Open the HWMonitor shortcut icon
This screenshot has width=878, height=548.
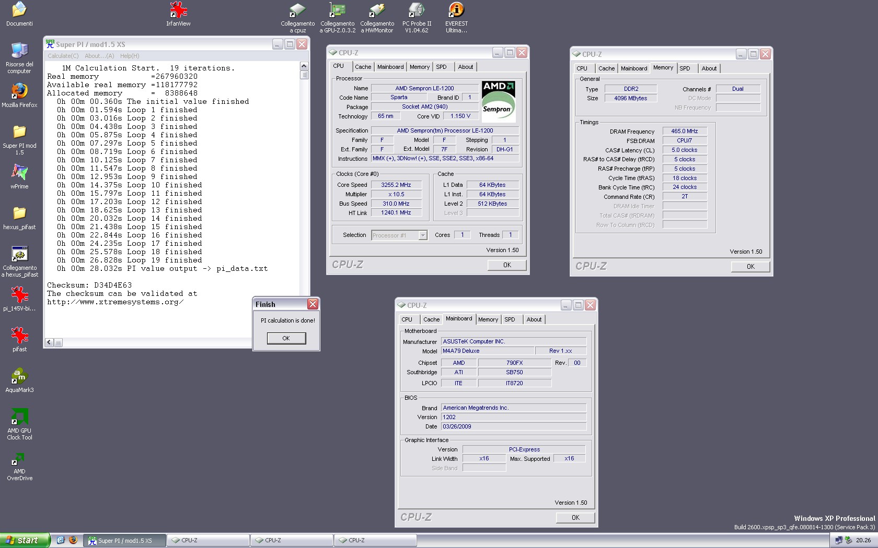(x=377, y=17)
